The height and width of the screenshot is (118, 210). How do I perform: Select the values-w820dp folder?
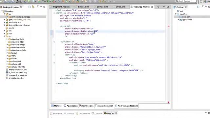pos(18,67)
